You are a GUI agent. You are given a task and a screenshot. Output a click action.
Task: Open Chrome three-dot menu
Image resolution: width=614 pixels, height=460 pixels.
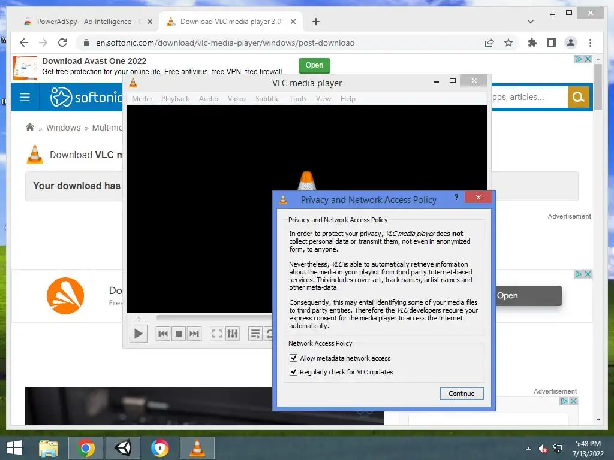(590, 43)
